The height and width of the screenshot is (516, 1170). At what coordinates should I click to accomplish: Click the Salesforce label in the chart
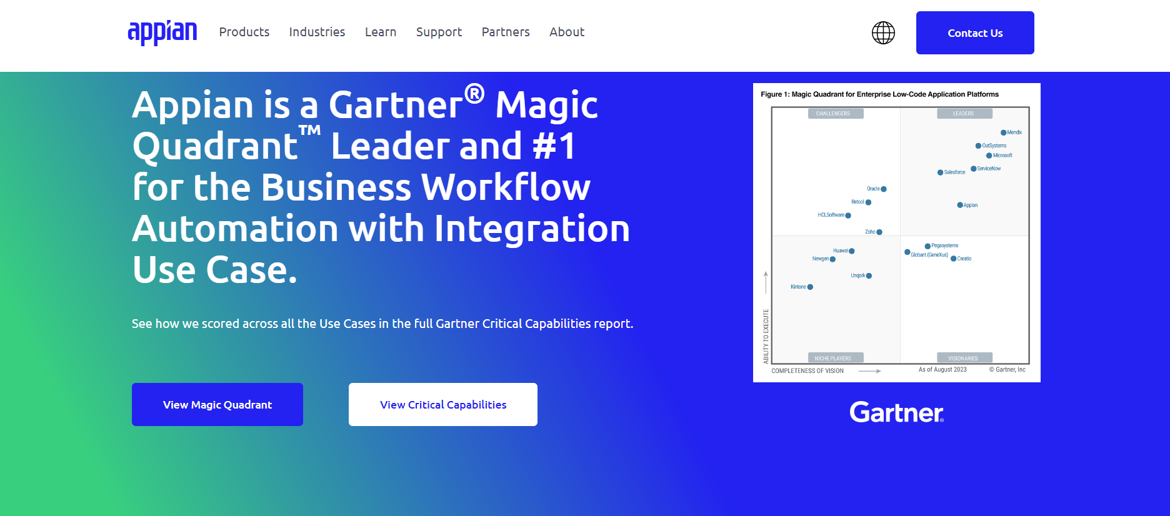pos(954,172)
